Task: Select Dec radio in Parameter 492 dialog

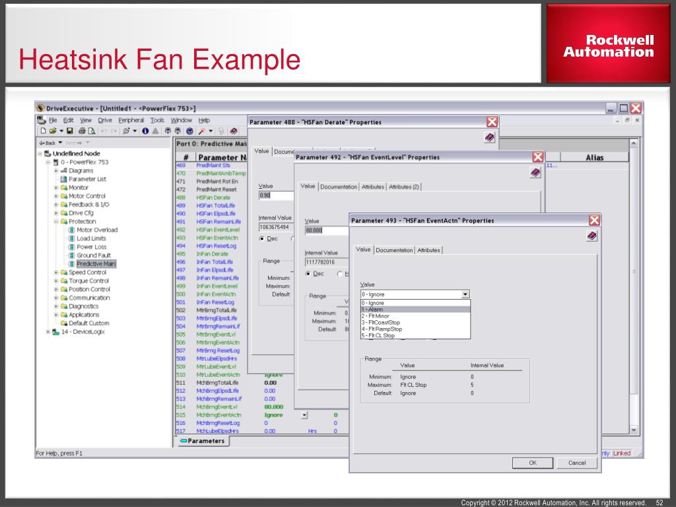Action: click(x=308, y=274)
